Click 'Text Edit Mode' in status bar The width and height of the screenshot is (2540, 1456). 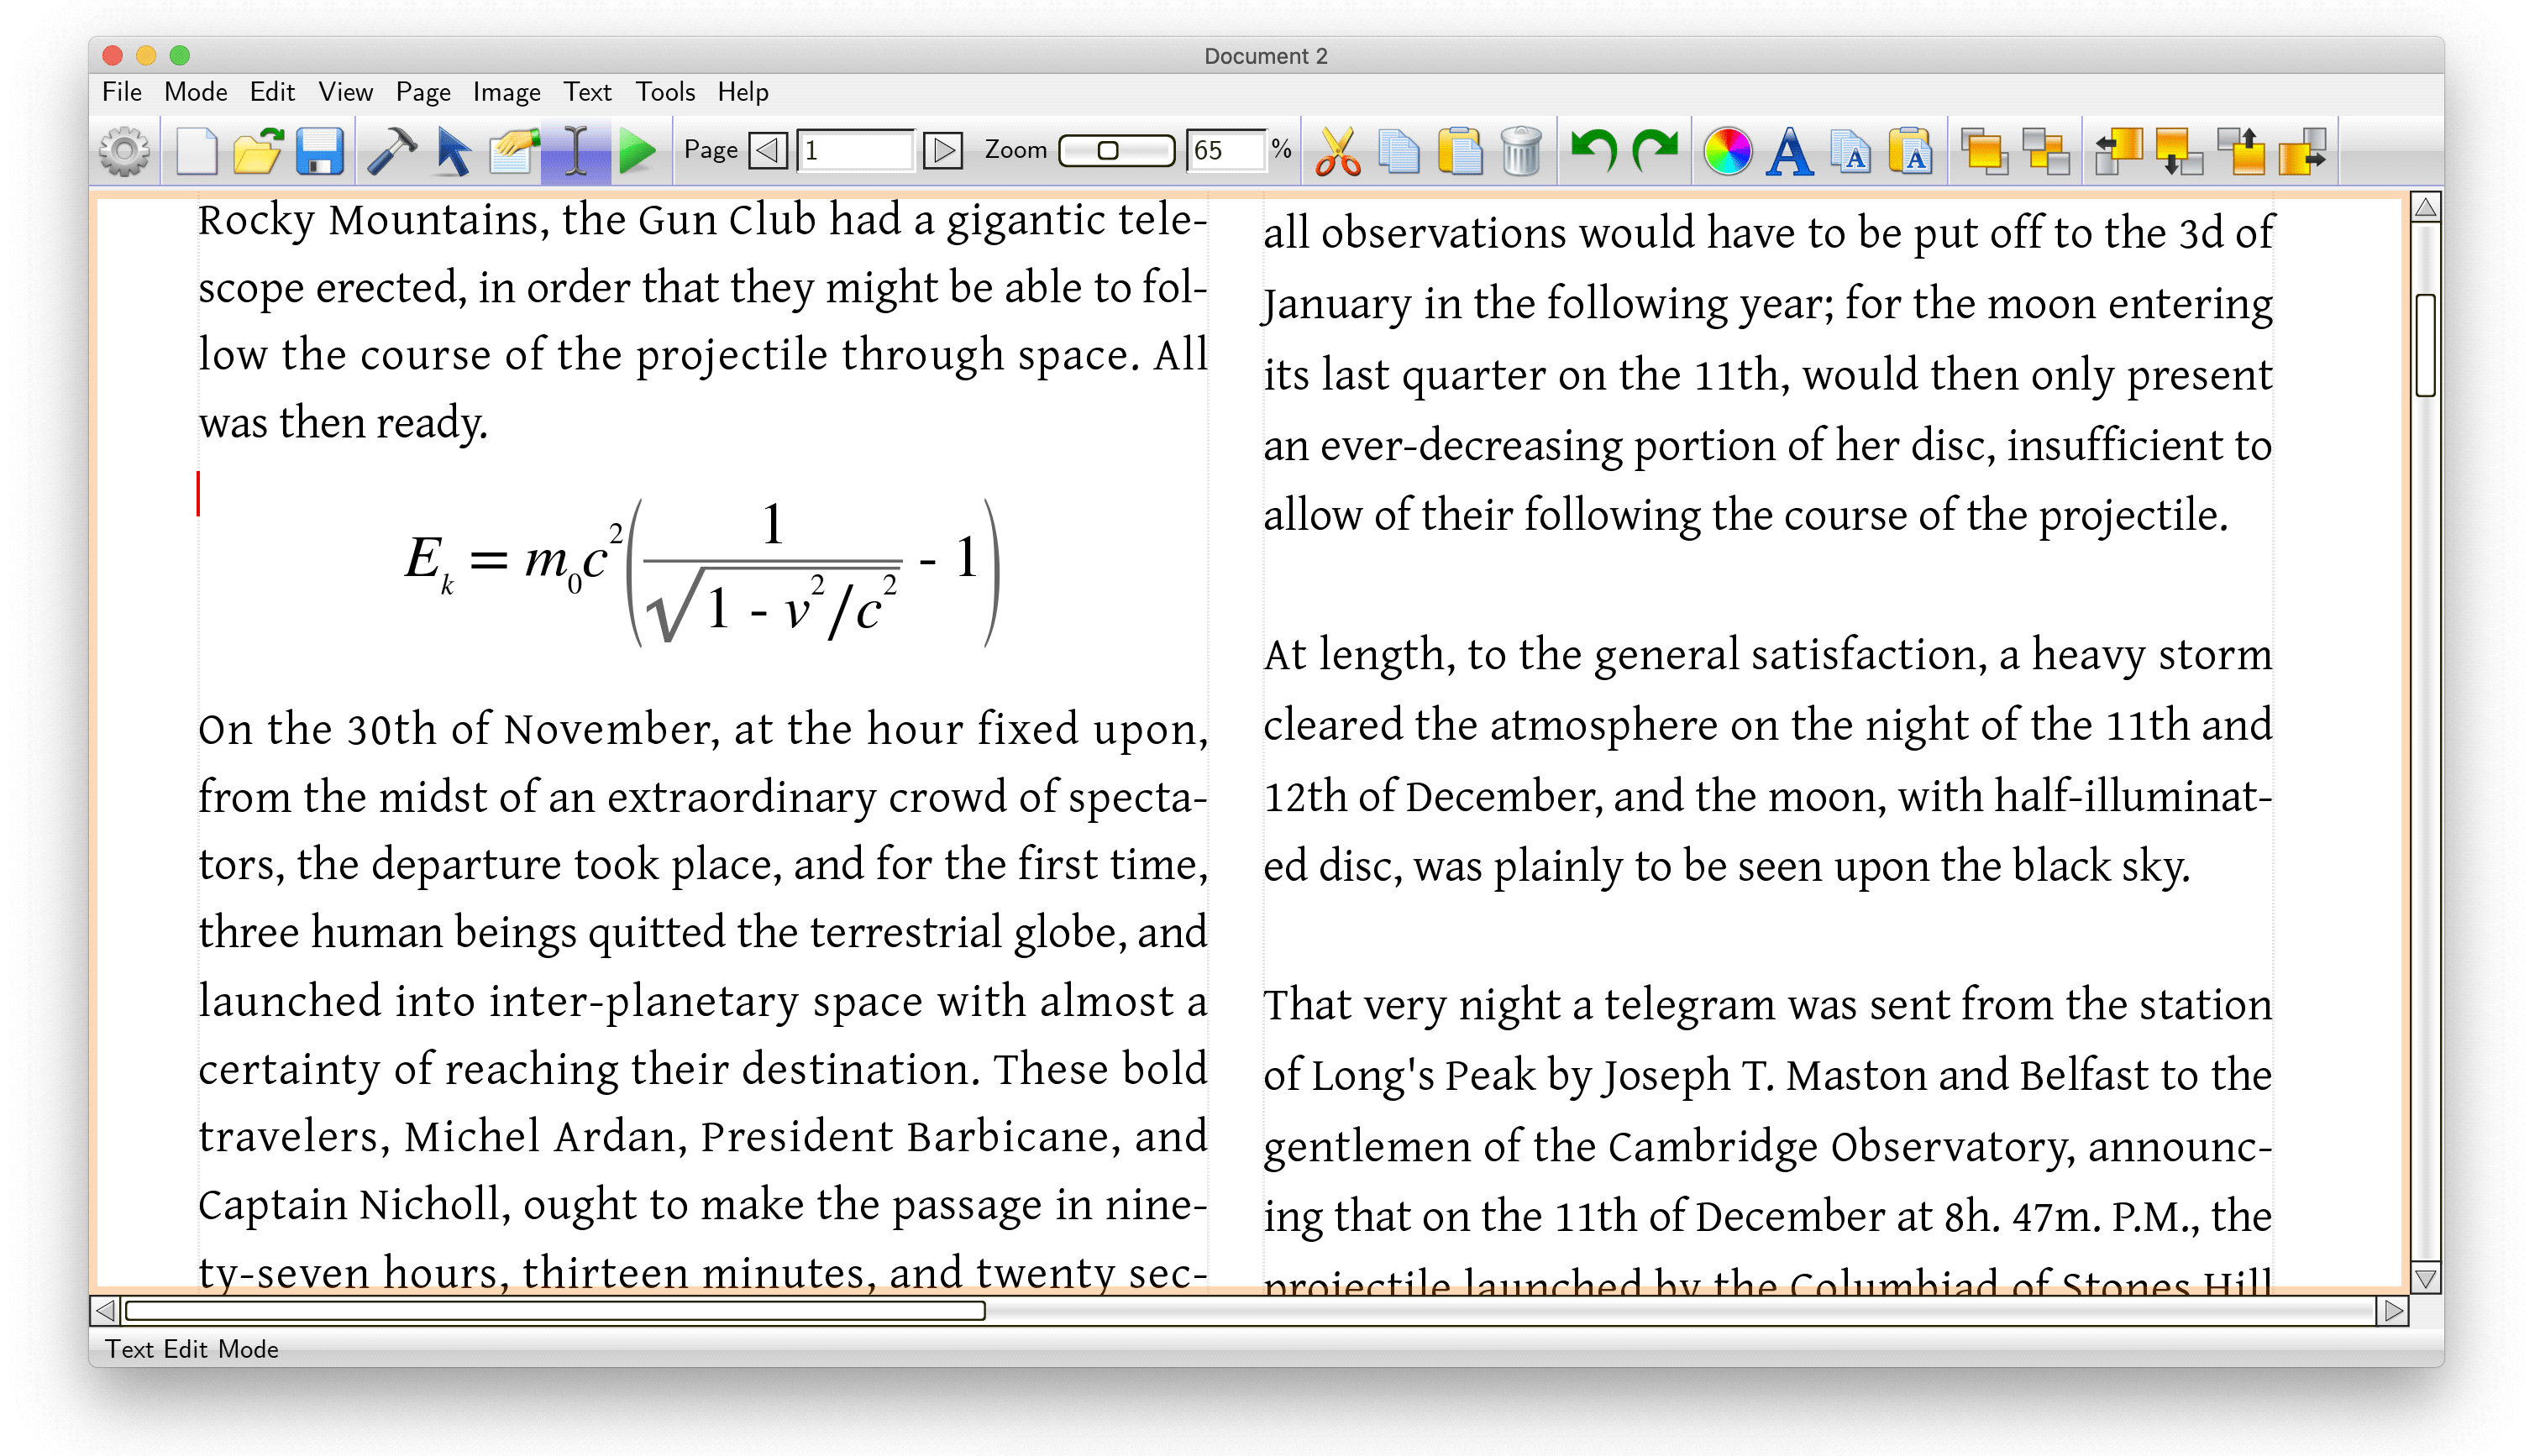(x=192, y=1349)
